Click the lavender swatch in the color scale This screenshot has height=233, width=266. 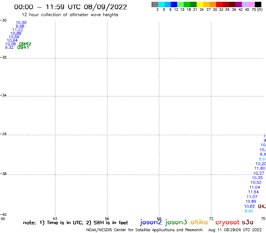pos(245,4)
